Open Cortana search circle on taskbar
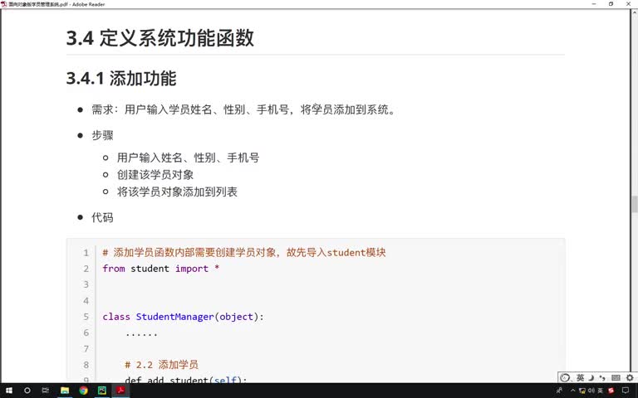Screen dimensions: 638x398 (x=27, y=391)
